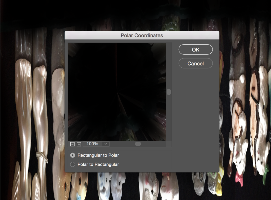
Task: Click the "Rectangular to Polar" text label
Action: click(98, 155)
